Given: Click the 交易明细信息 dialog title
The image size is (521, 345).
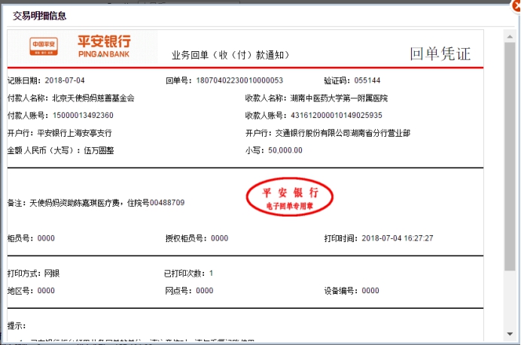Looking at the screenshot, I should pos(40,16).
